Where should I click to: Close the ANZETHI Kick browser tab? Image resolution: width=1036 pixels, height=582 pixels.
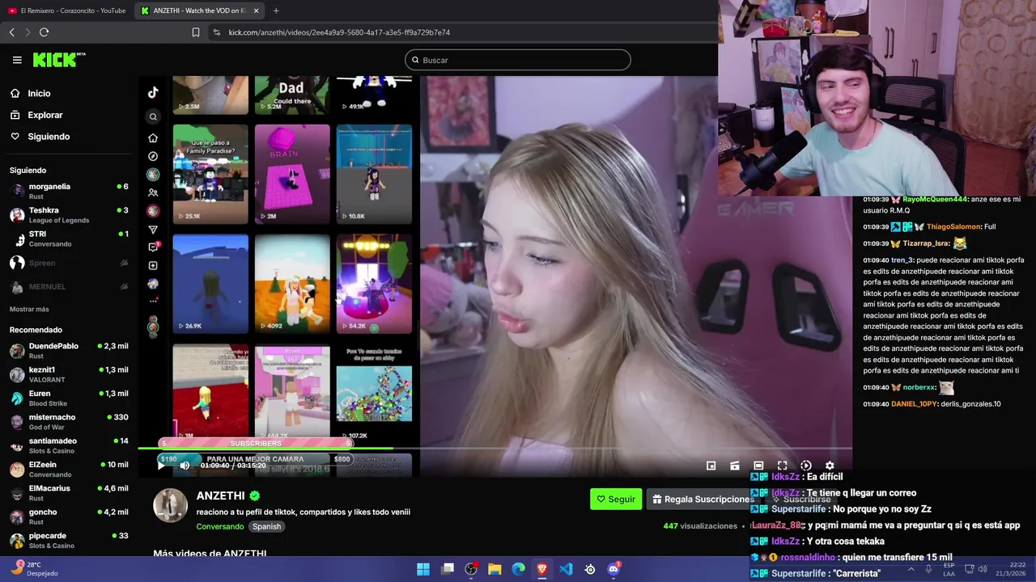click(x=257, y=11)
